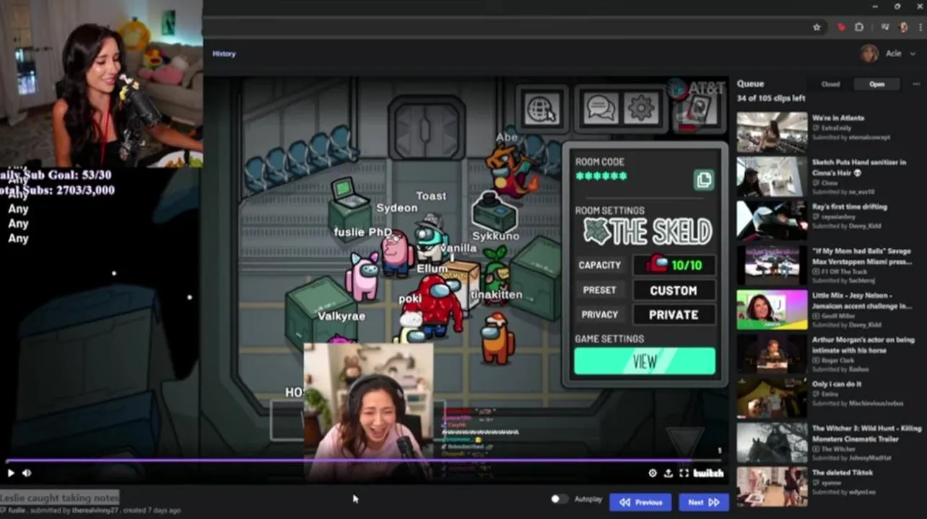The image size is (927, 519).
Task: Open the video player settings gear
Action: coord(653,473)
